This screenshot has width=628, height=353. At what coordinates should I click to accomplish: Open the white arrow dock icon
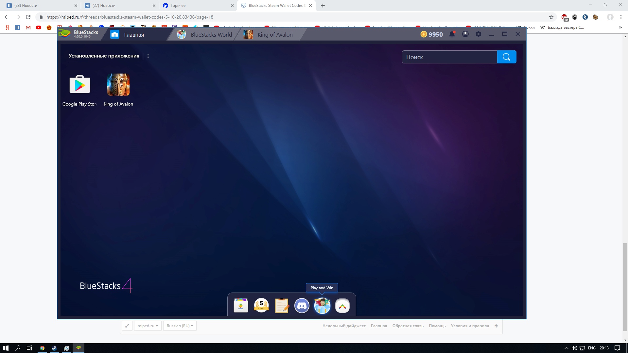click(342, 306)
